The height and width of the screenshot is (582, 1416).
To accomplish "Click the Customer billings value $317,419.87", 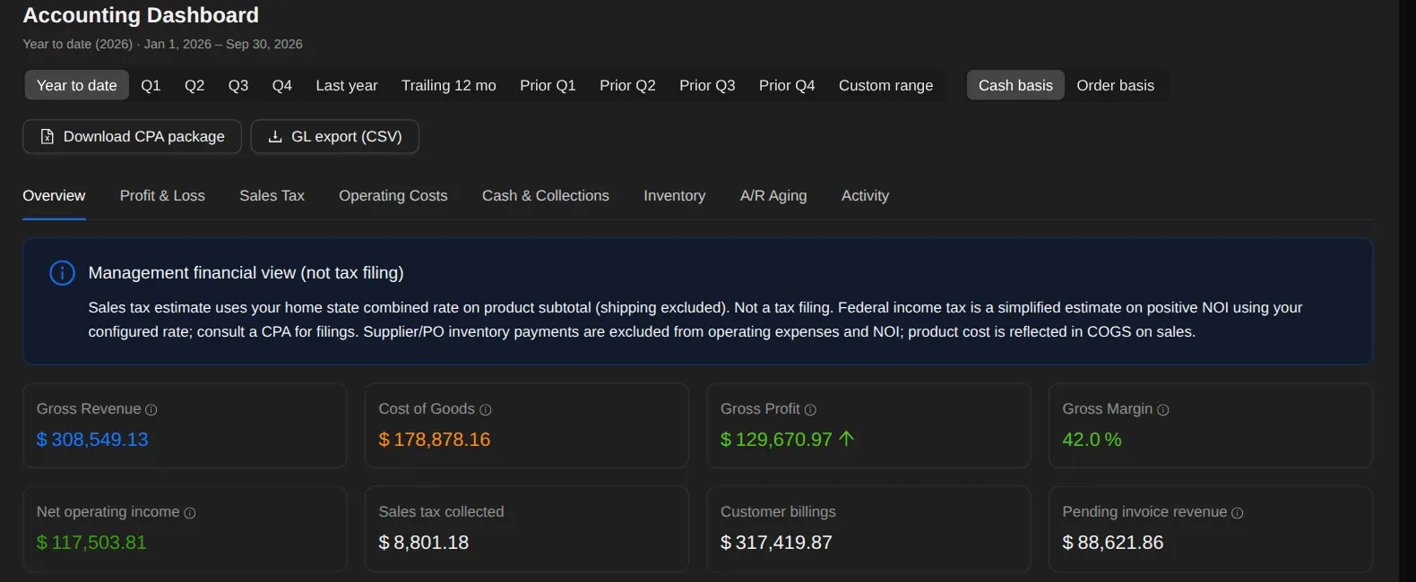I will [776, 543].
